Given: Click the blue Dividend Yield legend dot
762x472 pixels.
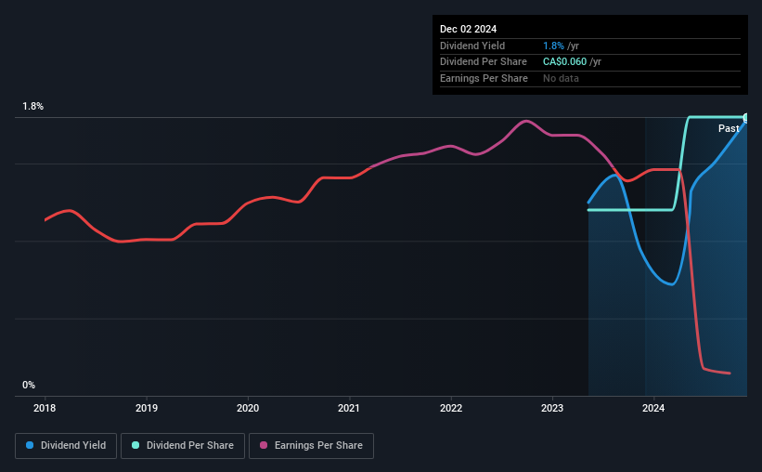Looking at the screenshot, I should point(30,445).
